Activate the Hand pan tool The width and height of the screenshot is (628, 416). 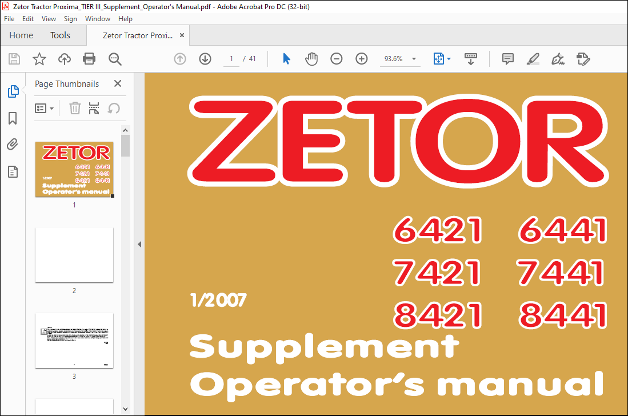pos(311,59)
